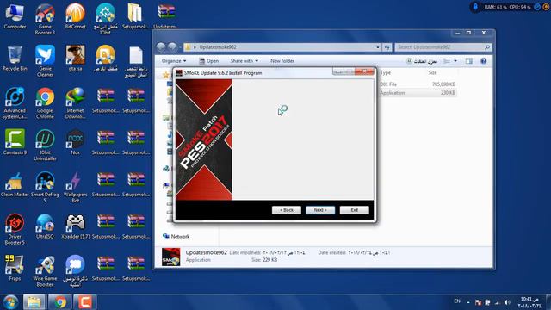Click the Type column header
The height and width of the screenshot is (310, 551).
click(386, 72)
